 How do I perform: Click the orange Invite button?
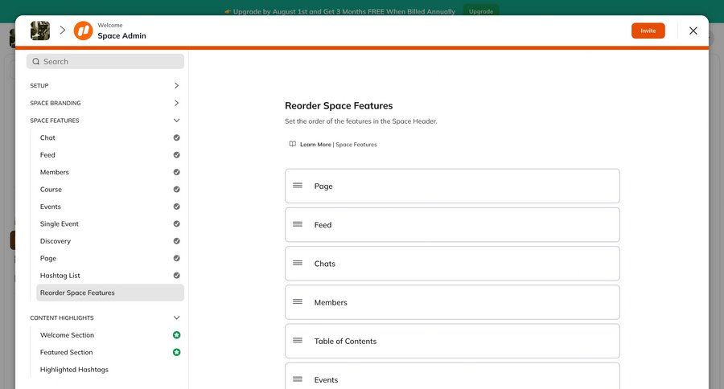pos(648,31)
